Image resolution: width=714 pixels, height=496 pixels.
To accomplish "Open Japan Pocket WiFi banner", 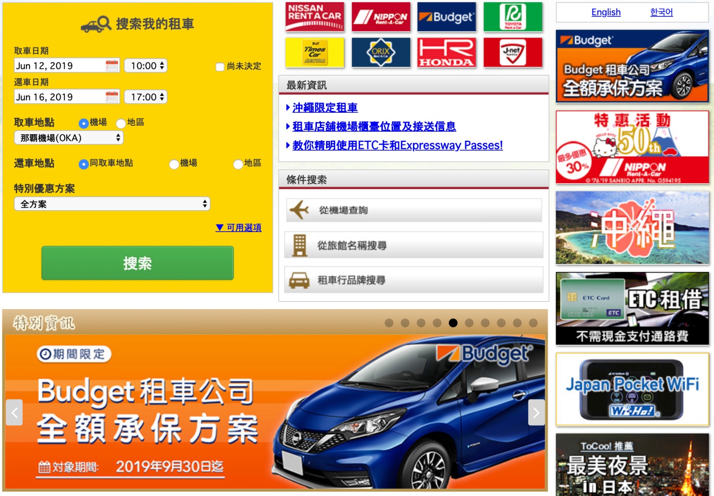I will [632, 389].
